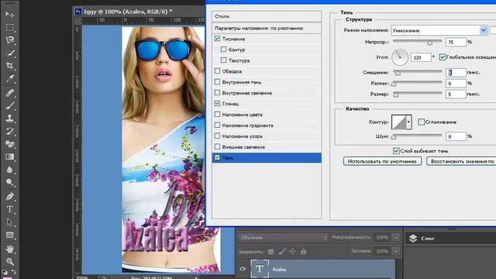Click the Угол angle dial

click(400, 57)
